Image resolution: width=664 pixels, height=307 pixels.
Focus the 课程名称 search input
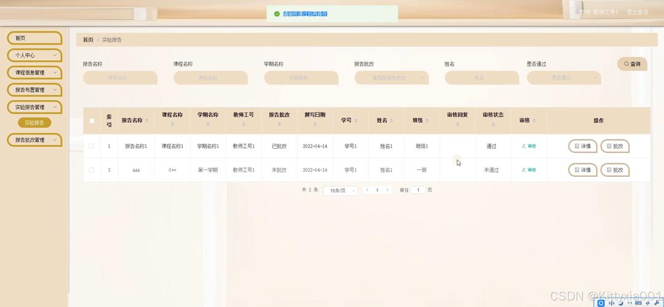coord(210,78)
